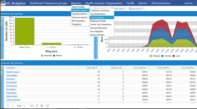The width and height of the screenshot is (197, 109).
Task: Sort by Avg. ringtime column
Action: 137,68
